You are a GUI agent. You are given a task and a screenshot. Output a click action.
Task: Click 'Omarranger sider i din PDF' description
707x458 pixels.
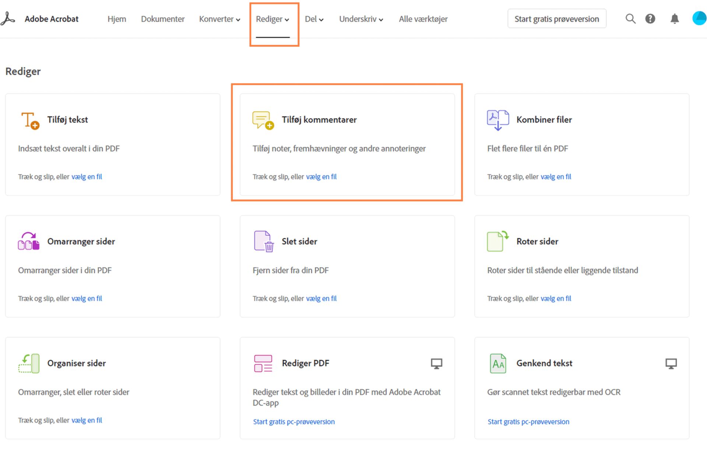pos(65,270)
